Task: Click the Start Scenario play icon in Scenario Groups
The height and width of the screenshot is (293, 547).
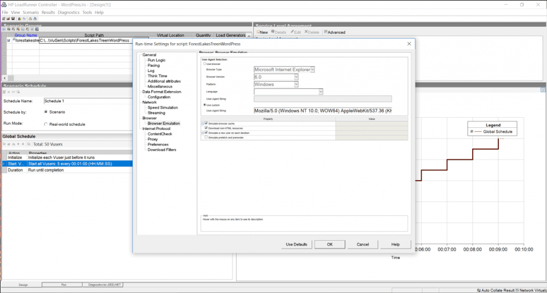Action: [x=4, y=29]
